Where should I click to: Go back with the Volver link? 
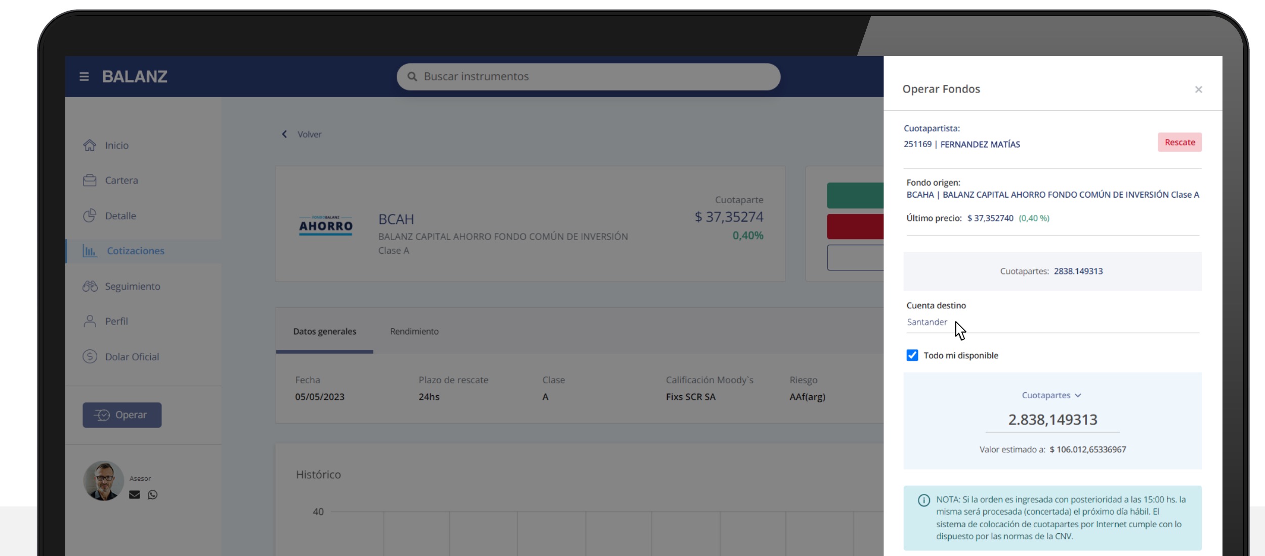(309, 134)
